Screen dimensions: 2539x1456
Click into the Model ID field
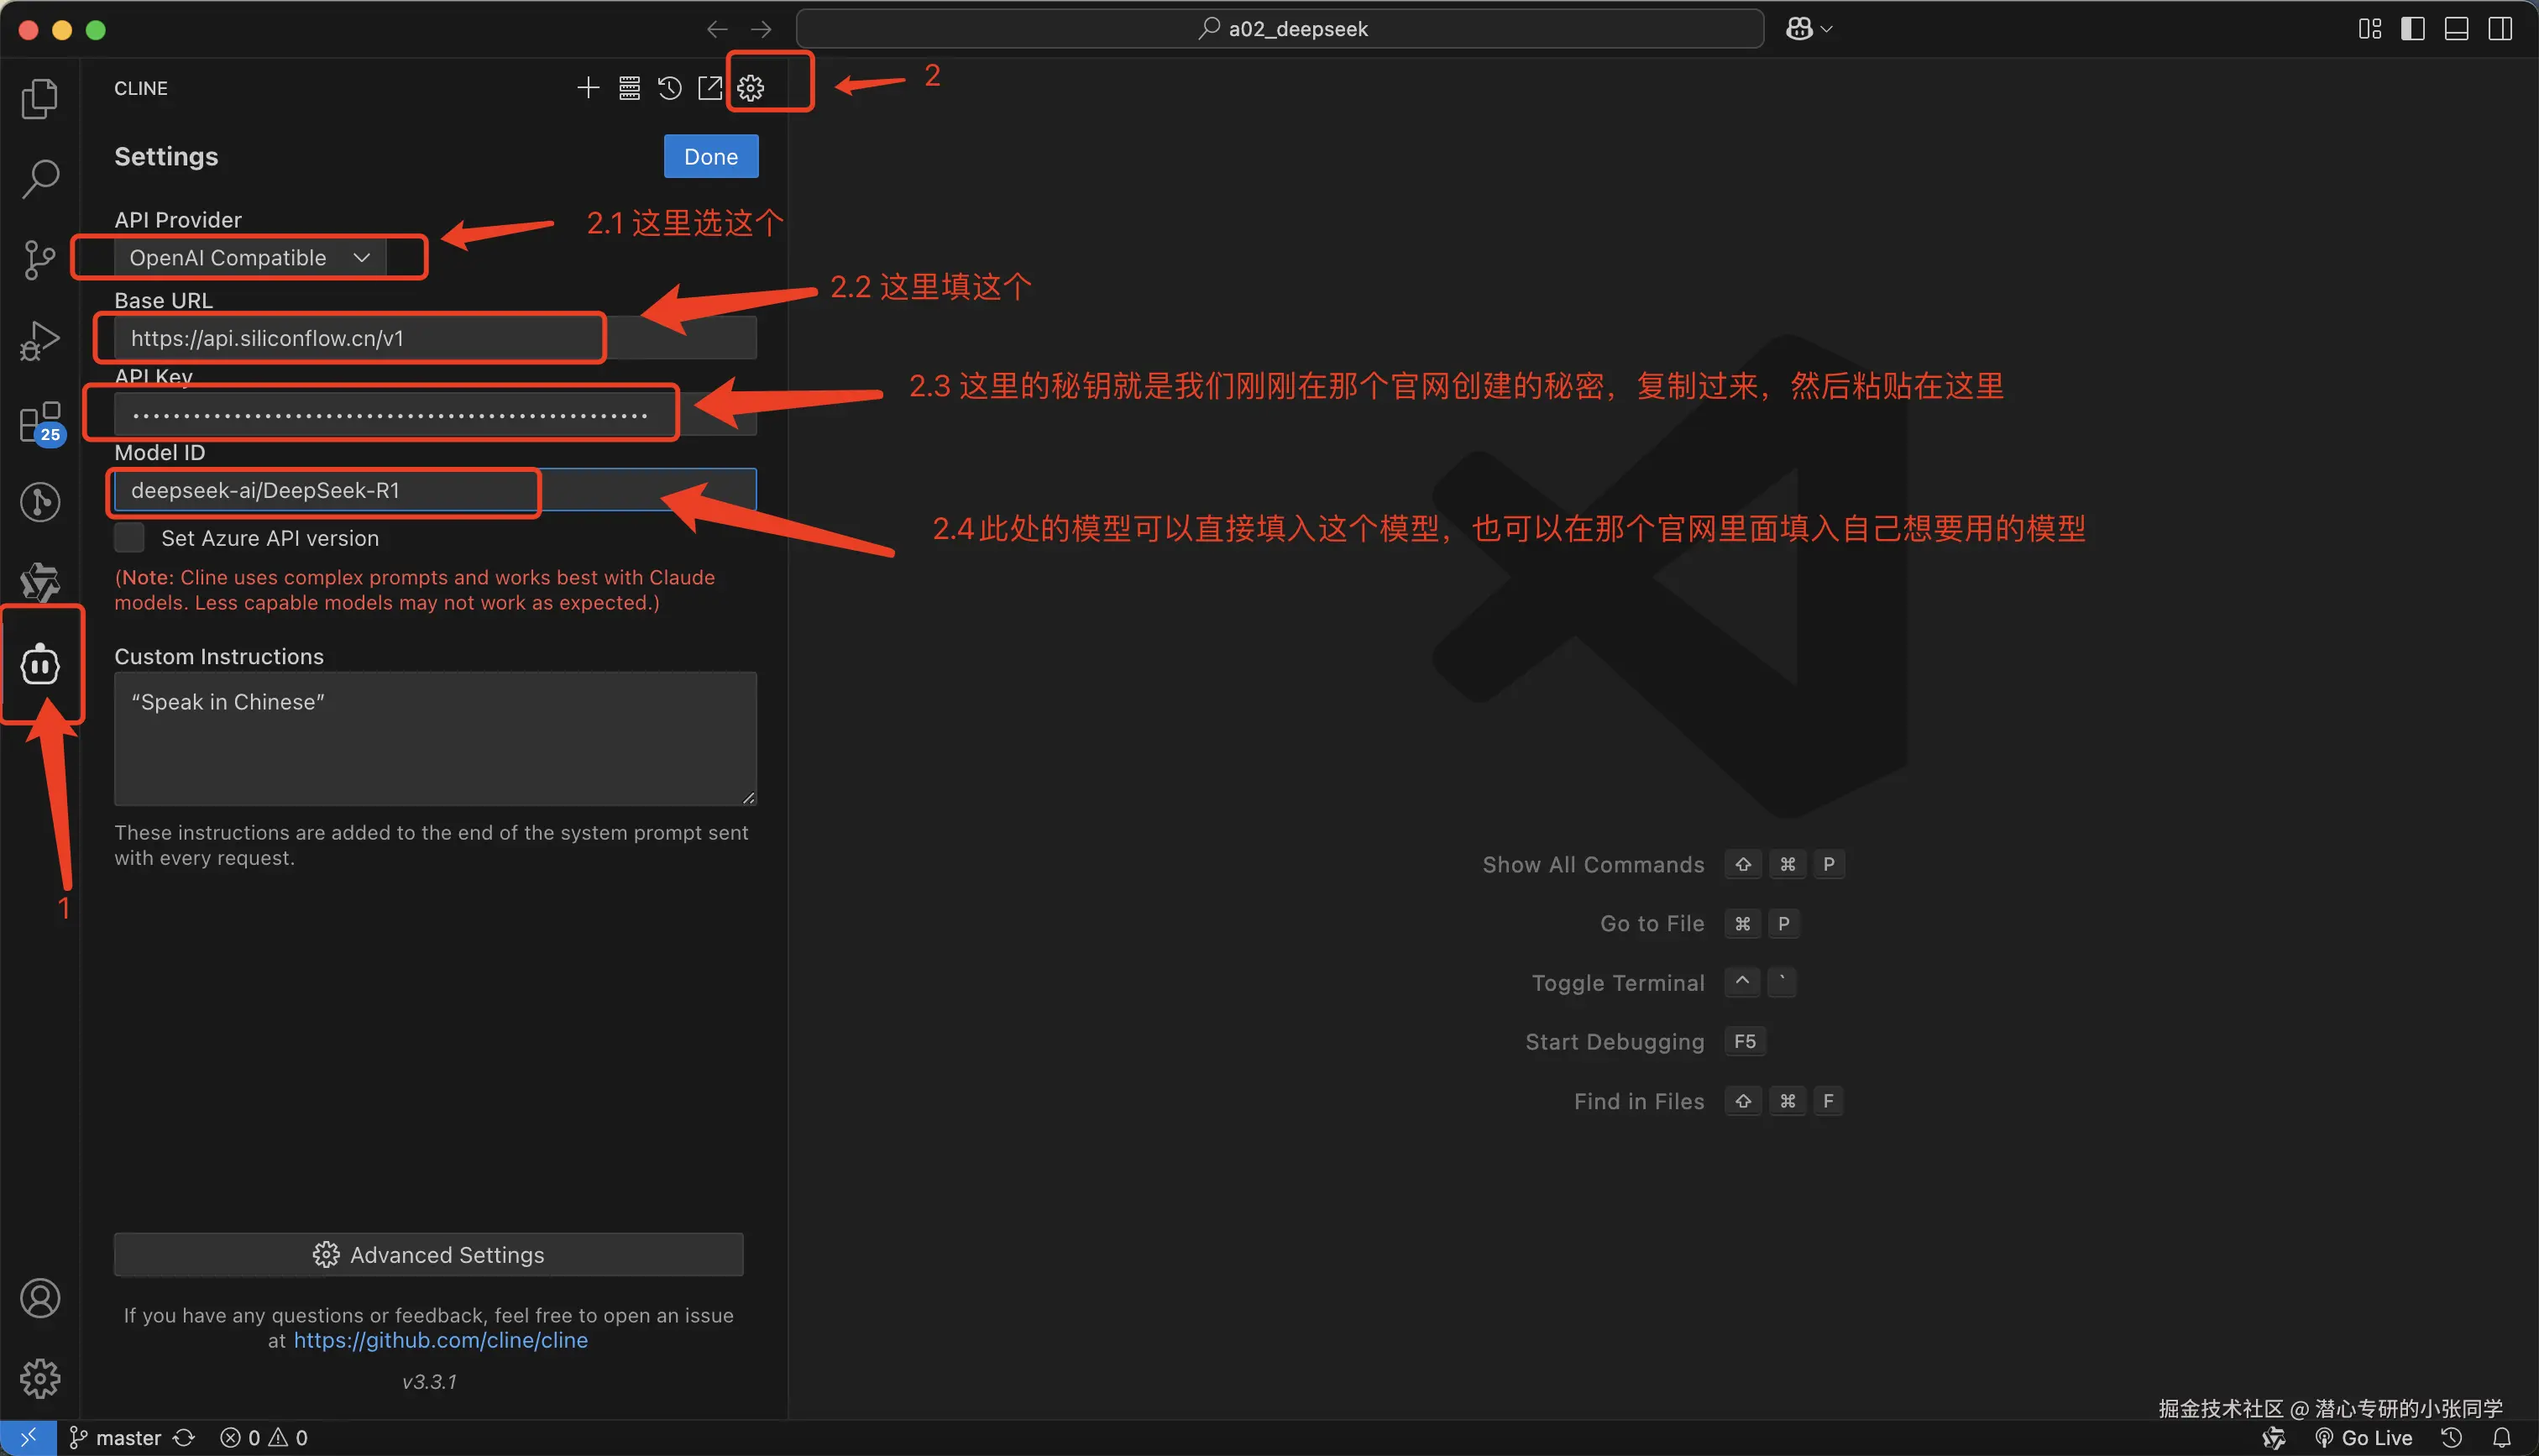coord(330,490)
